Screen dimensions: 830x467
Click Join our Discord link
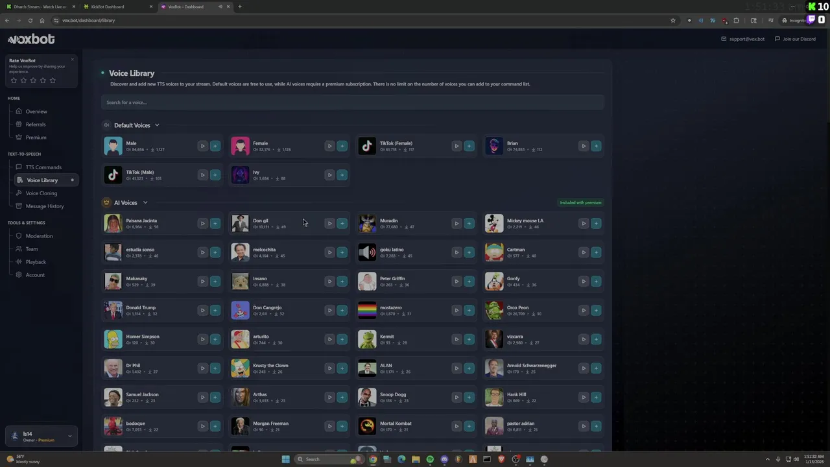click(x=796, y=39)
